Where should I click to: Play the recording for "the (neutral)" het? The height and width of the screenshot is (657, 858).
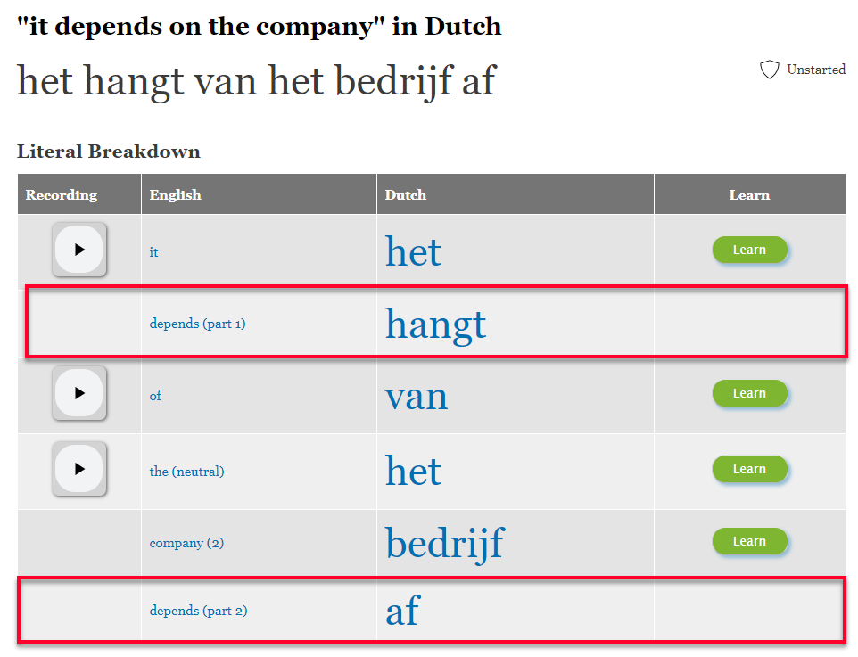pos(79,469)
